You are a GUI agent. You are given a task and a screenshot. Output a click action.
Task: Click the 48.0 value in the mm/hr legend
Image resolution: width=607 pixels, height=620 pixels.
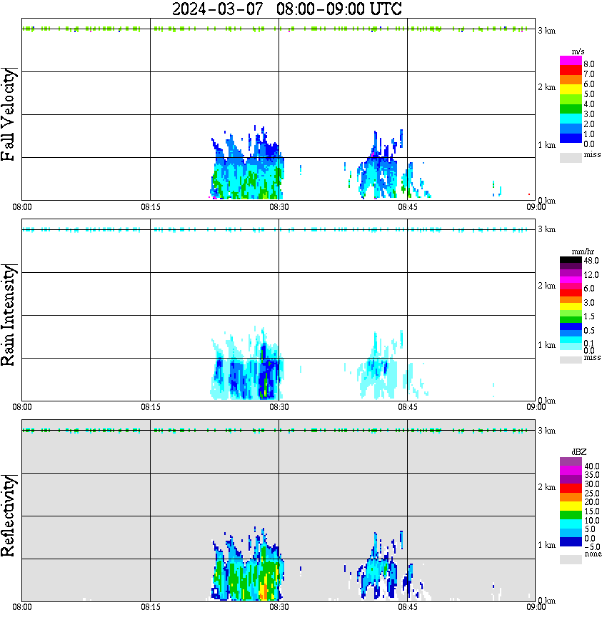point(591,261)
